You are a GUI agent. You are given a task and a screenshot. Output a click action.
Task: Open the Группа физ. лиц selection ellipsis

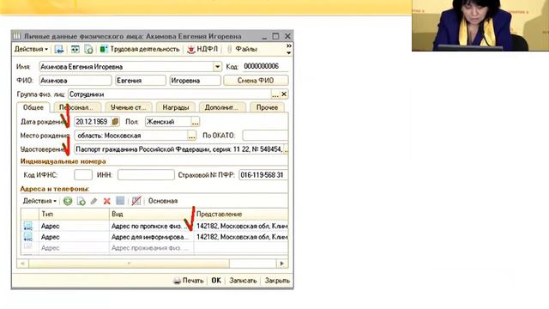[275, 94]
